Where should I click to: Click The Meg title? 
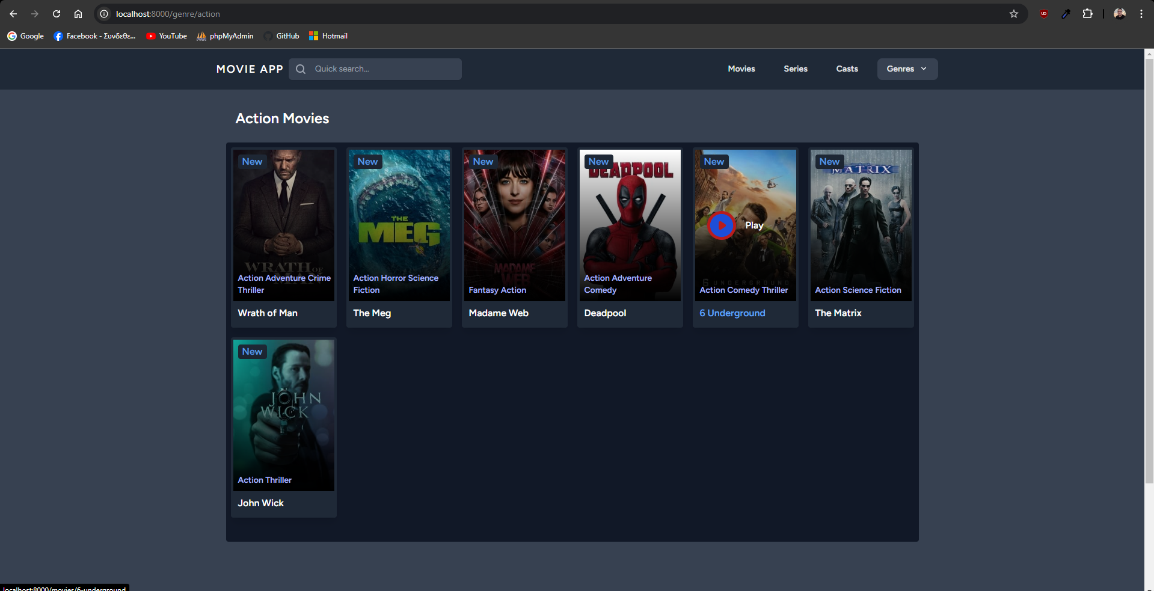[x=372, y=313]
